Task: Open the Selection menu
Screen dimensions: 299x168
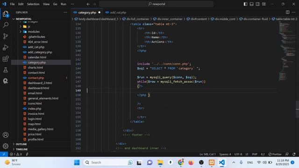Action: click(x=33, y=4)
